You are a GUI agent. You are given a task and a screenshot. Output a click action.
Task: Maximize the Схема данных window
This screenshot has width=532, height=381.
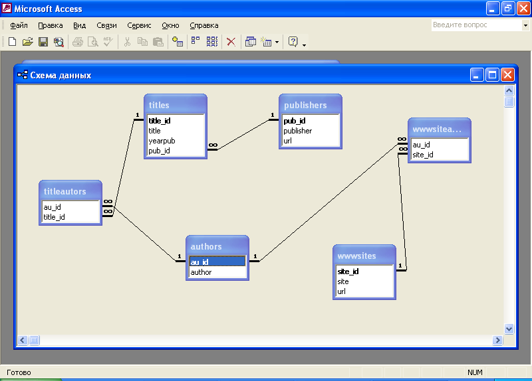[x=492, y=75]
